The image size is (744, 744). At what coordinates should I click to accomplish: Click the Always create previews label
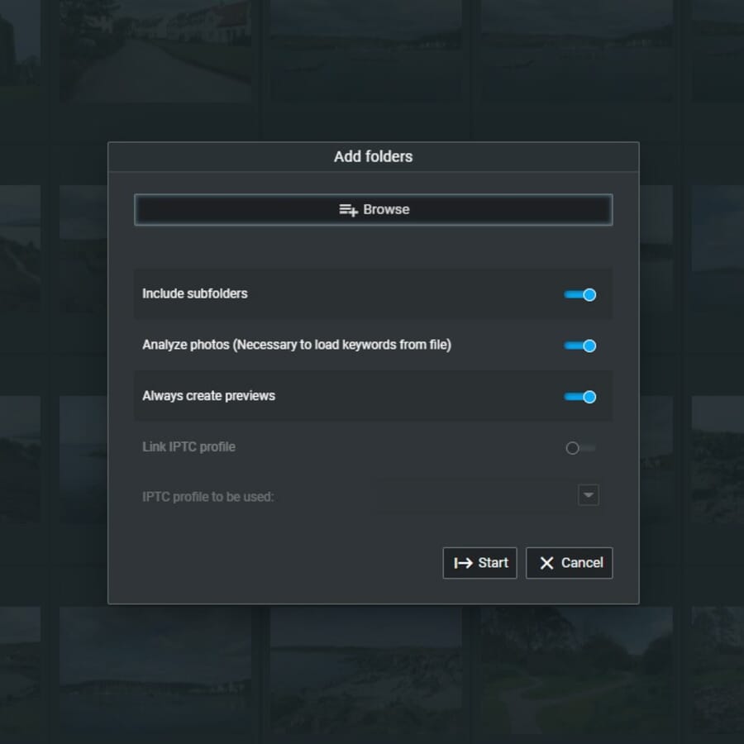pos(208,397)
